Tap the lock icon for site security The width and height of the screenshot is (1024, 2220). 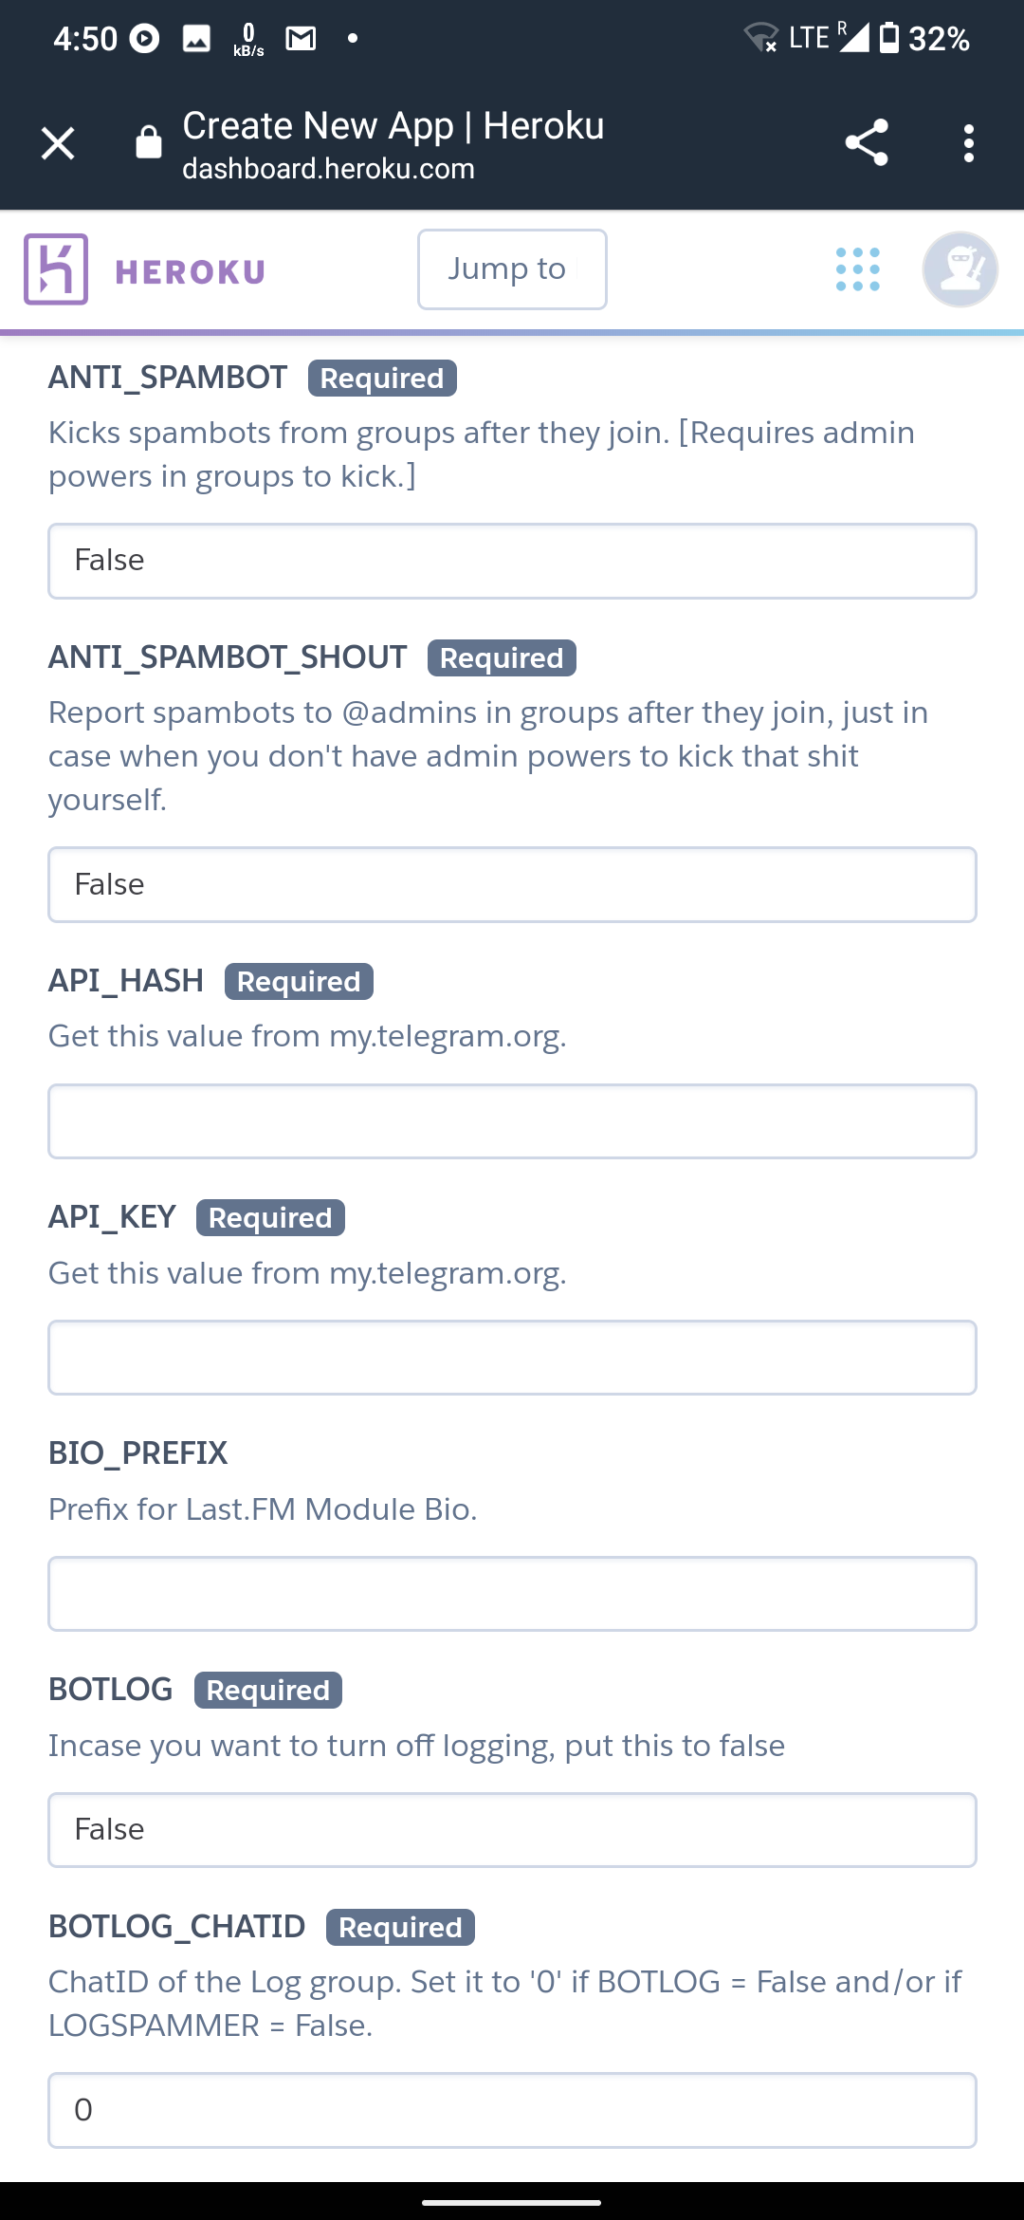(149, 142)
